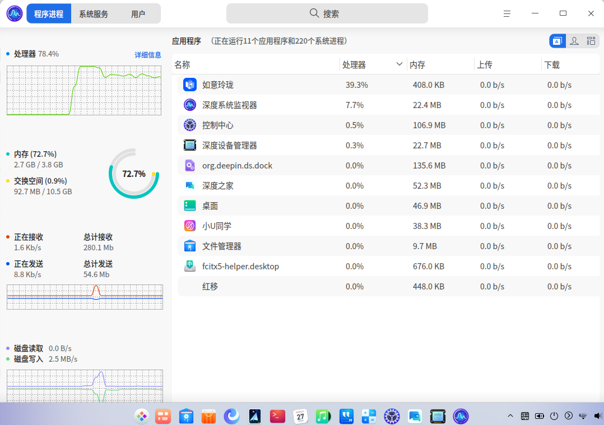Show all processes view (grid icon)
Image resolution: width=604 pixels, height=425 pixels.
(591, 41)
